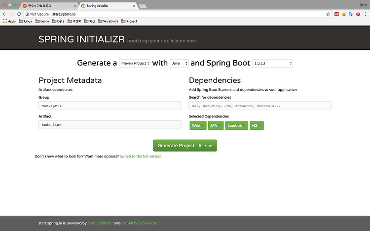Follow the Switch to the full version link

141,156
